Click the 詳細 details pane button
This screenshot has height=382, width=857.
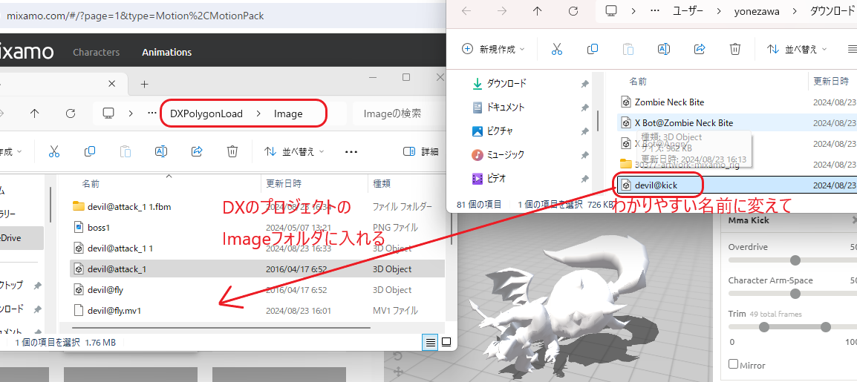coord(420,151)
